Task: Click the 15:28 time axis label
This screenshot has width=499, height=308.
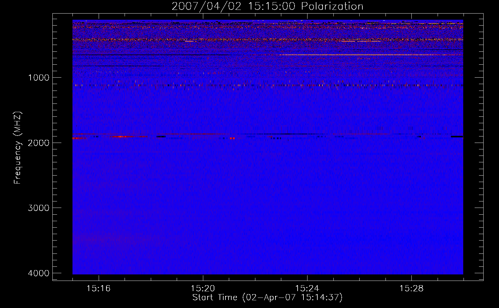Action: tap(411, 288)
